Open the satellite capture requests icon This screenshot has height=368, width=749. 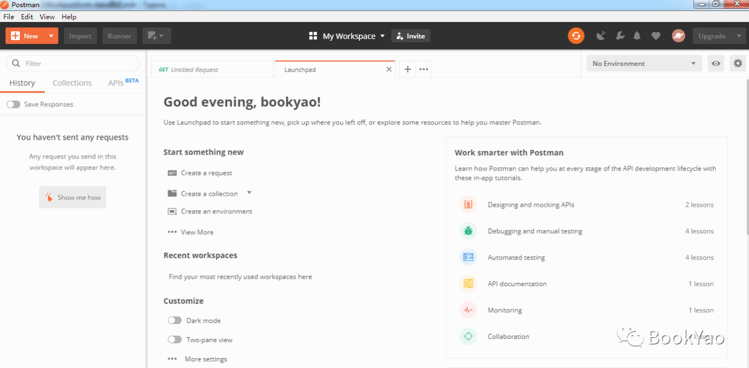pyautogui.click(x=601, y=36)
